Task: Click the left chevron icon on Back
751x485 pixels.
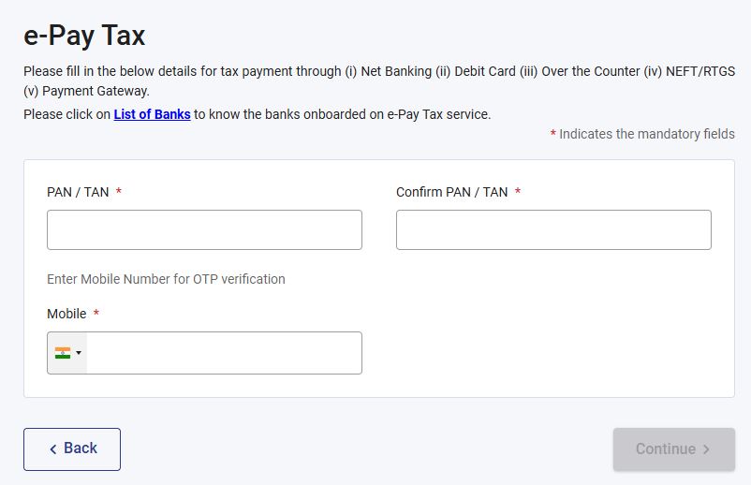Action: 53,449
